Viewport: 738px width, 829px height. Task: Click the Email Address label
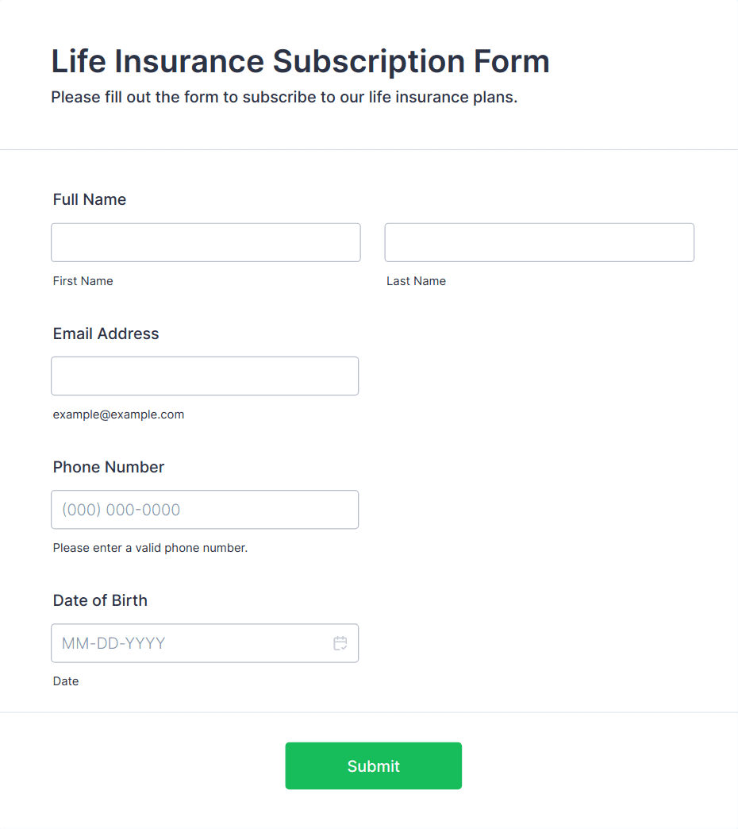tap(106, 334)
